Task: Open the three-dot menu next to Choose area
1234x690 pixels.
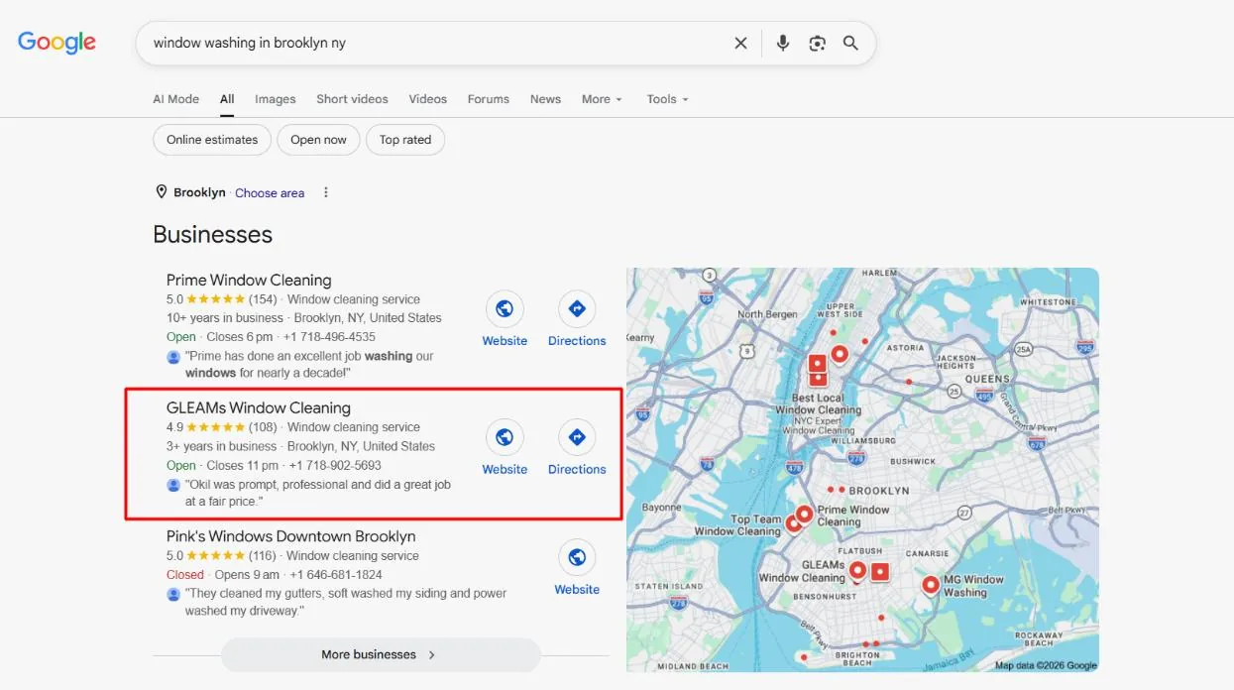Action: (326, 192)
